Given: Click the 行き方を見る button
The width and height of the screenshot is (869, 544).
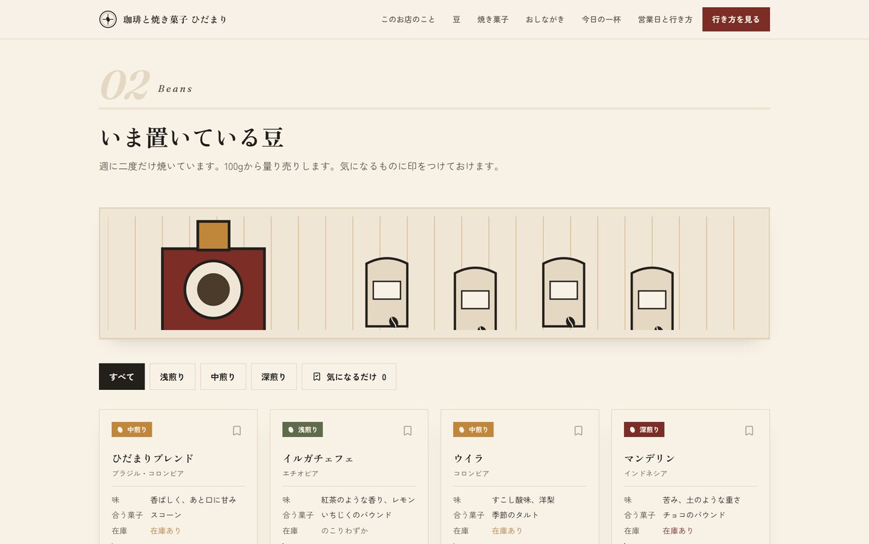Looking at the screenshot, I should (736, 19).
